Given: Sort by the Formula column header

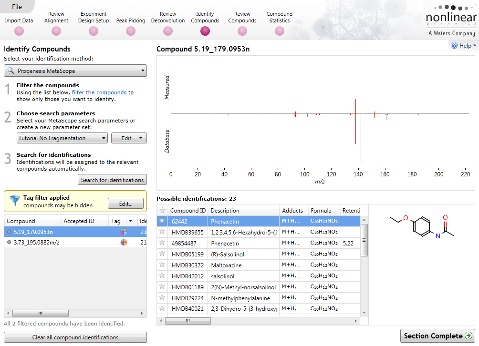Looking at the screenshot, I should (324, 211).
